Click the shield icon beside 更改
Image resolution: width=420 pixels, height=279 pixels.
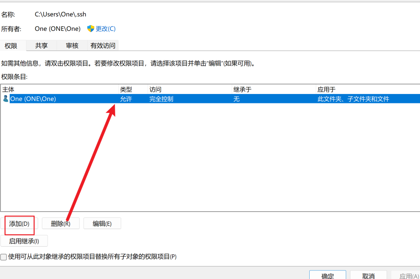tap(91, 28)
